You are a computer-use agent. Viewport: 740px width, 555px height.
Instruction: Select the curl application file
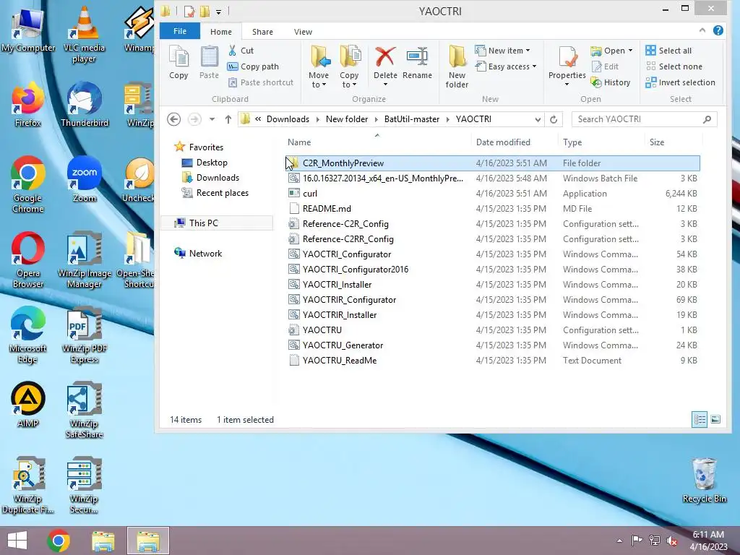pos(493,194)
